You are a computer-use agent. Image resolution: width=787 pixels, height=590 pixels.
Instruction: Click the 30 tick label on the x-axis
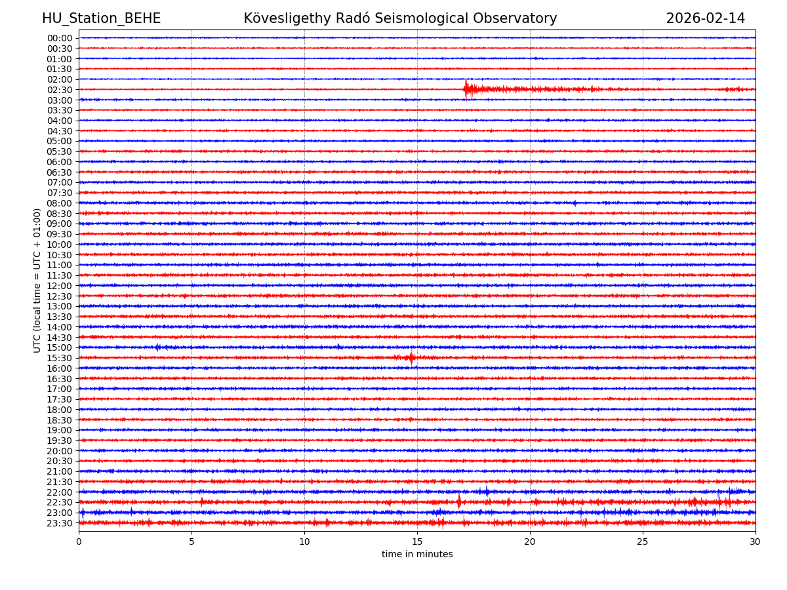756,541
